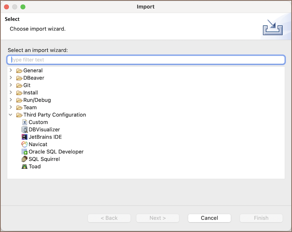Image resolution: width=292 pixels, height=232 pixels.
Task: Collapse the Third Party Configuration node
Action: point(11,115)
